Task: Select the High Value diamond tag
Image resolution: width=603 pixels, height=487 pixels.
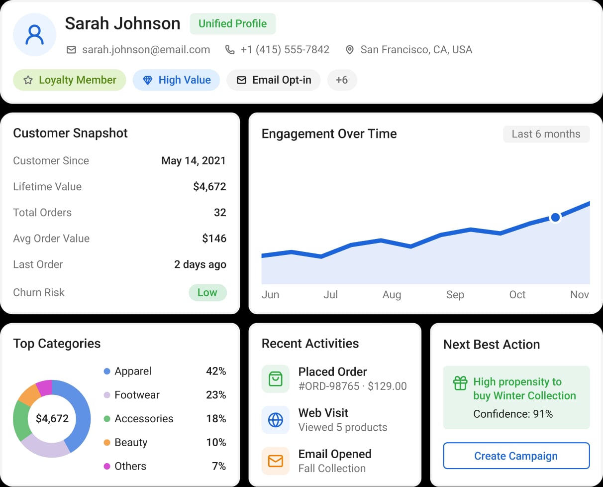Action: pyautogui.click(x=176, y=80)
